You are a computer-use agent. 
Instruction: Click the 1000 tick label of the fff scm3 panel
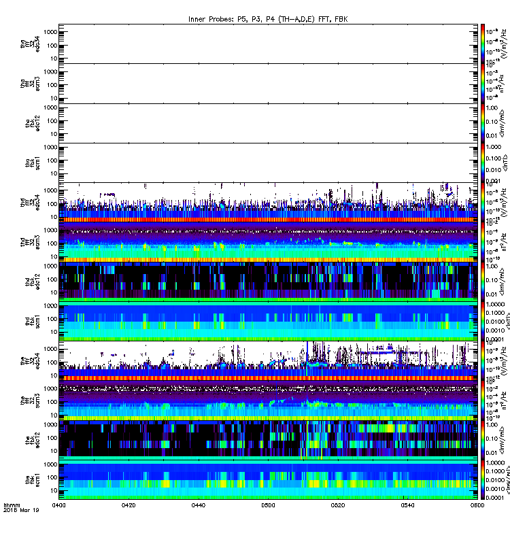(50, 388)
